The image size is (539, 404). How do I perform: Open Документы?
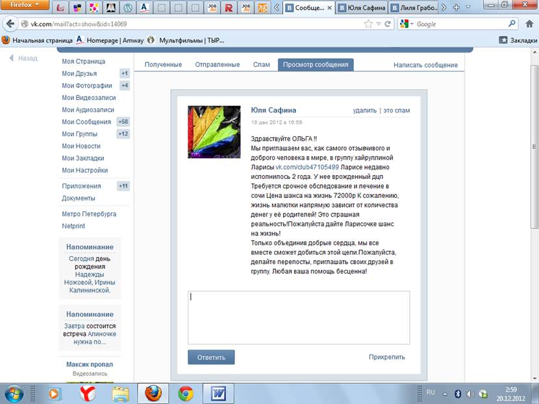[79, 198]
